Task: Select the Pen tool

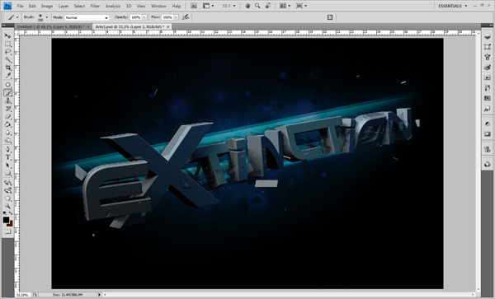Action: point(8,149)
